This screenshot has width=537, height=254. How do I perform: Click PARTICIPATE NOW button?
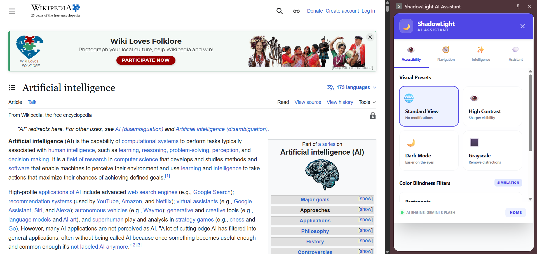click(146, 60)
